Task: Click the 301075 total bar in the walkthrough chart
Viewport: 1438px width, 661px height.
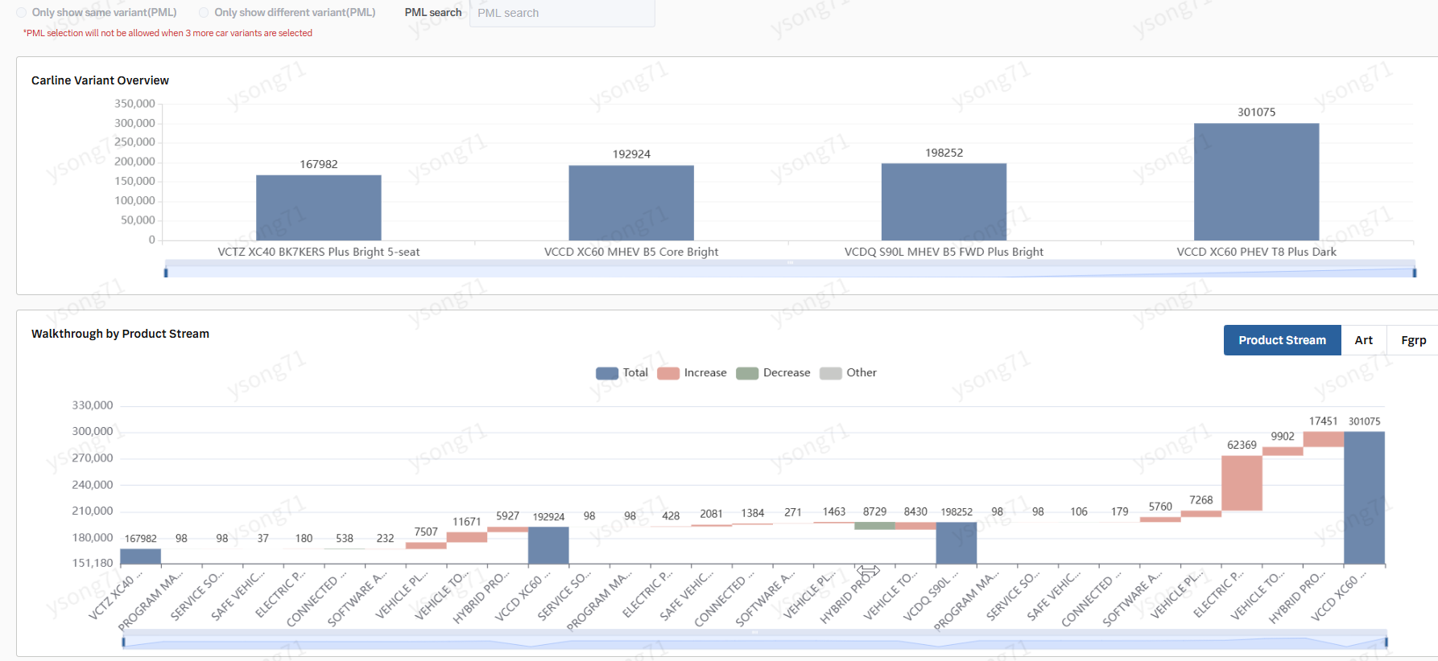Action: (x=1364, y=498)
